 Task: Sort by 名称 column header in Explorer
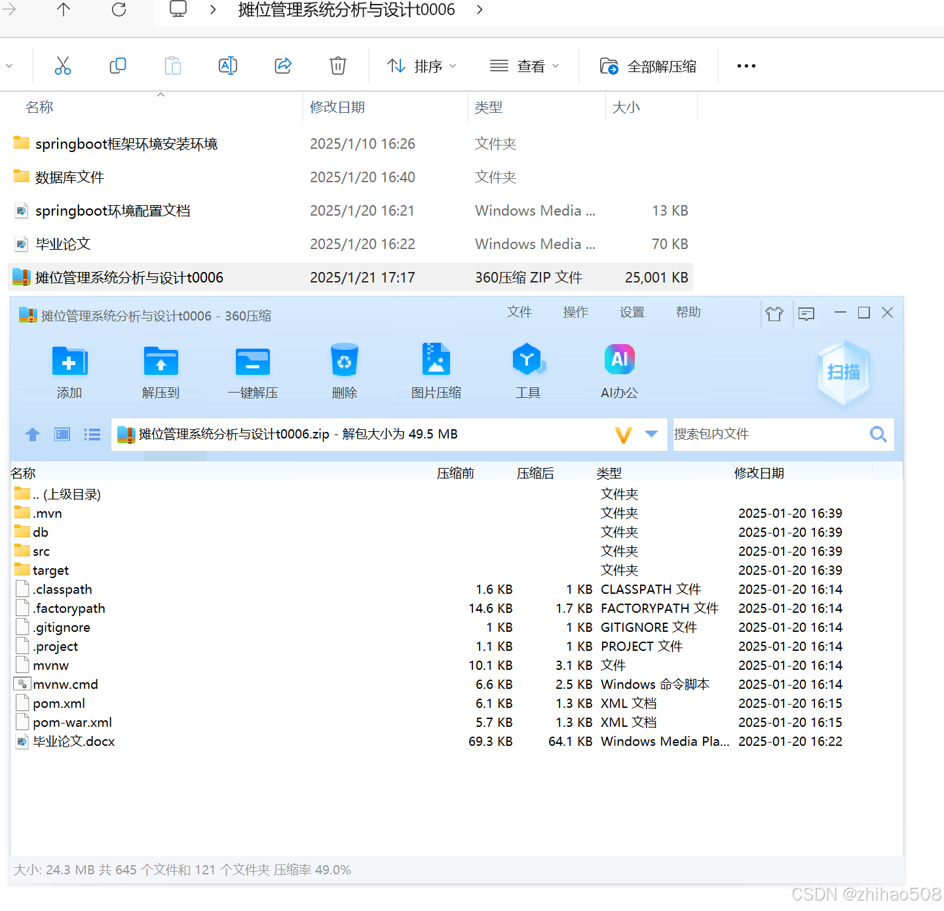pyautogui.click(x=39, y=107)
